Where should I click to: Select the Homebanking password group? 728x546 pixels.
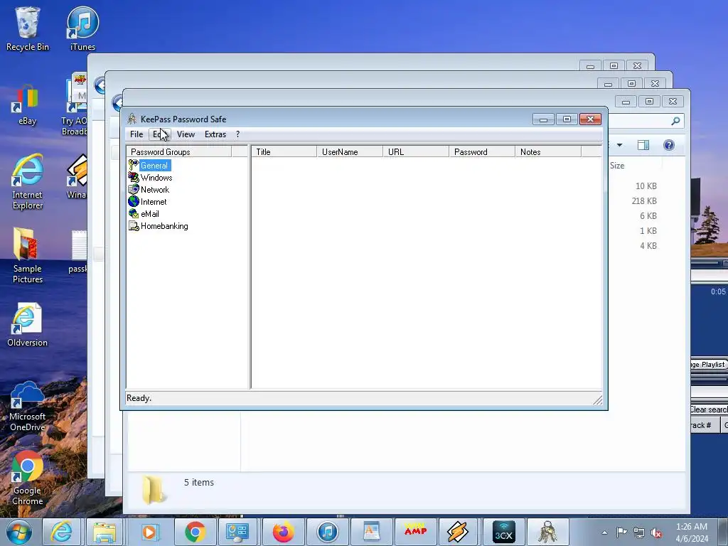pos(164,225)
